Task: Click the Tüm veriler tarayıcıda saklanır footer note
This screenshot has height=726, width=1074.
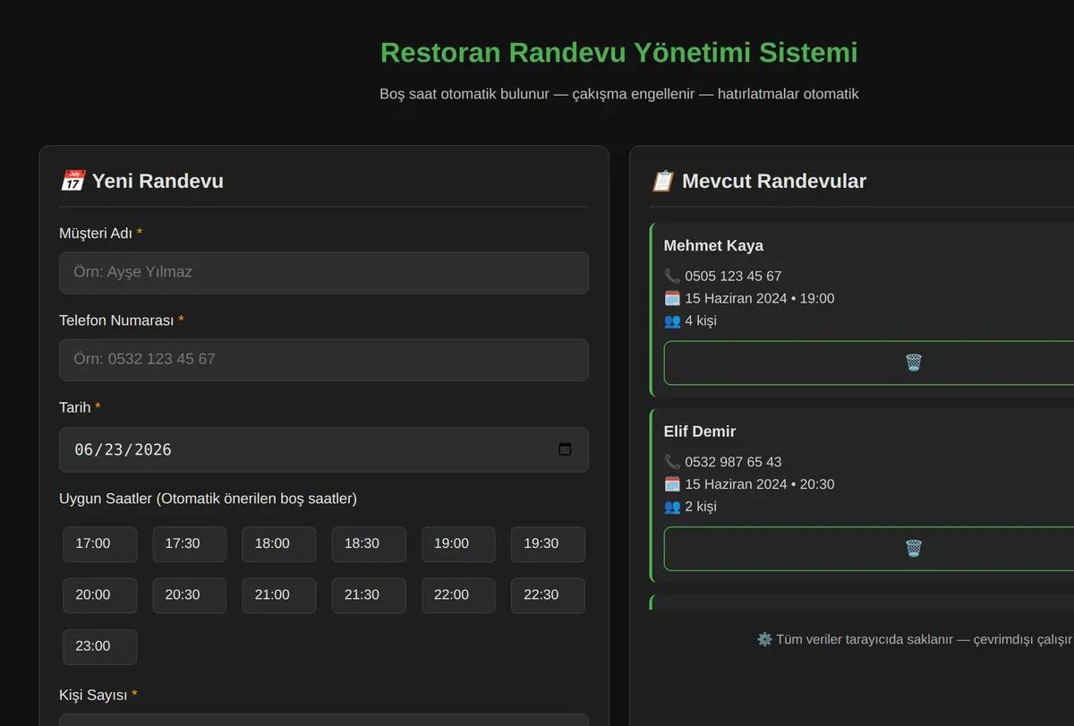Action: tap(915, 639)
